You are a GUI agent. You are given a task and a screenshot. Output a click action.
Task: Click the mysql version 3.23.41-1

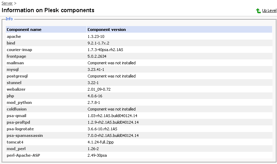pos(96,69)
